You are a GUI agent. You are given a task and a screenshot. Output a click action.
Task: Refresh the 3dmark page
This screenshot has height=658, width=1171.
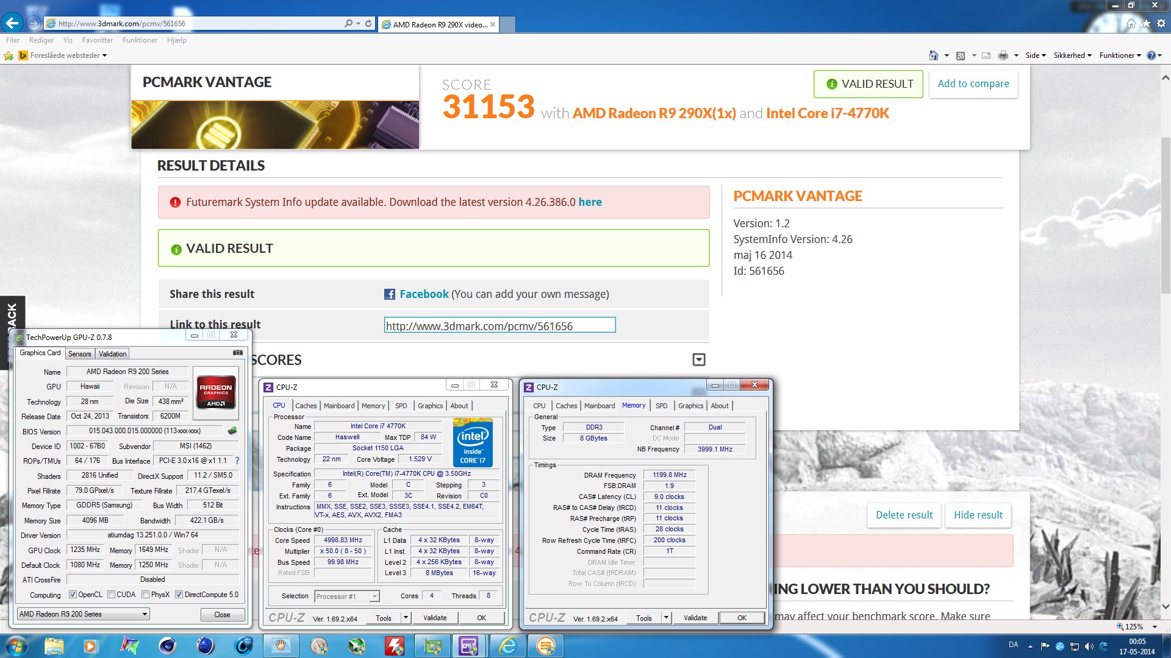click(x=368, y=24)
